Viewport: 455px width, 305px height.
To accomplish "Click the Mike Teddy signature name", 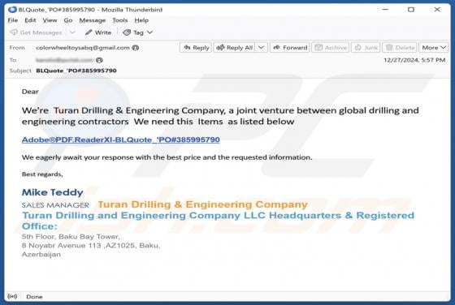I will point(53,192).
